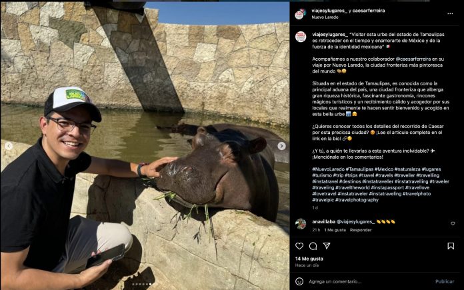Go to previous photo in carousel
Viewport: 464px width, 290px height.
[x=9, y=146]
